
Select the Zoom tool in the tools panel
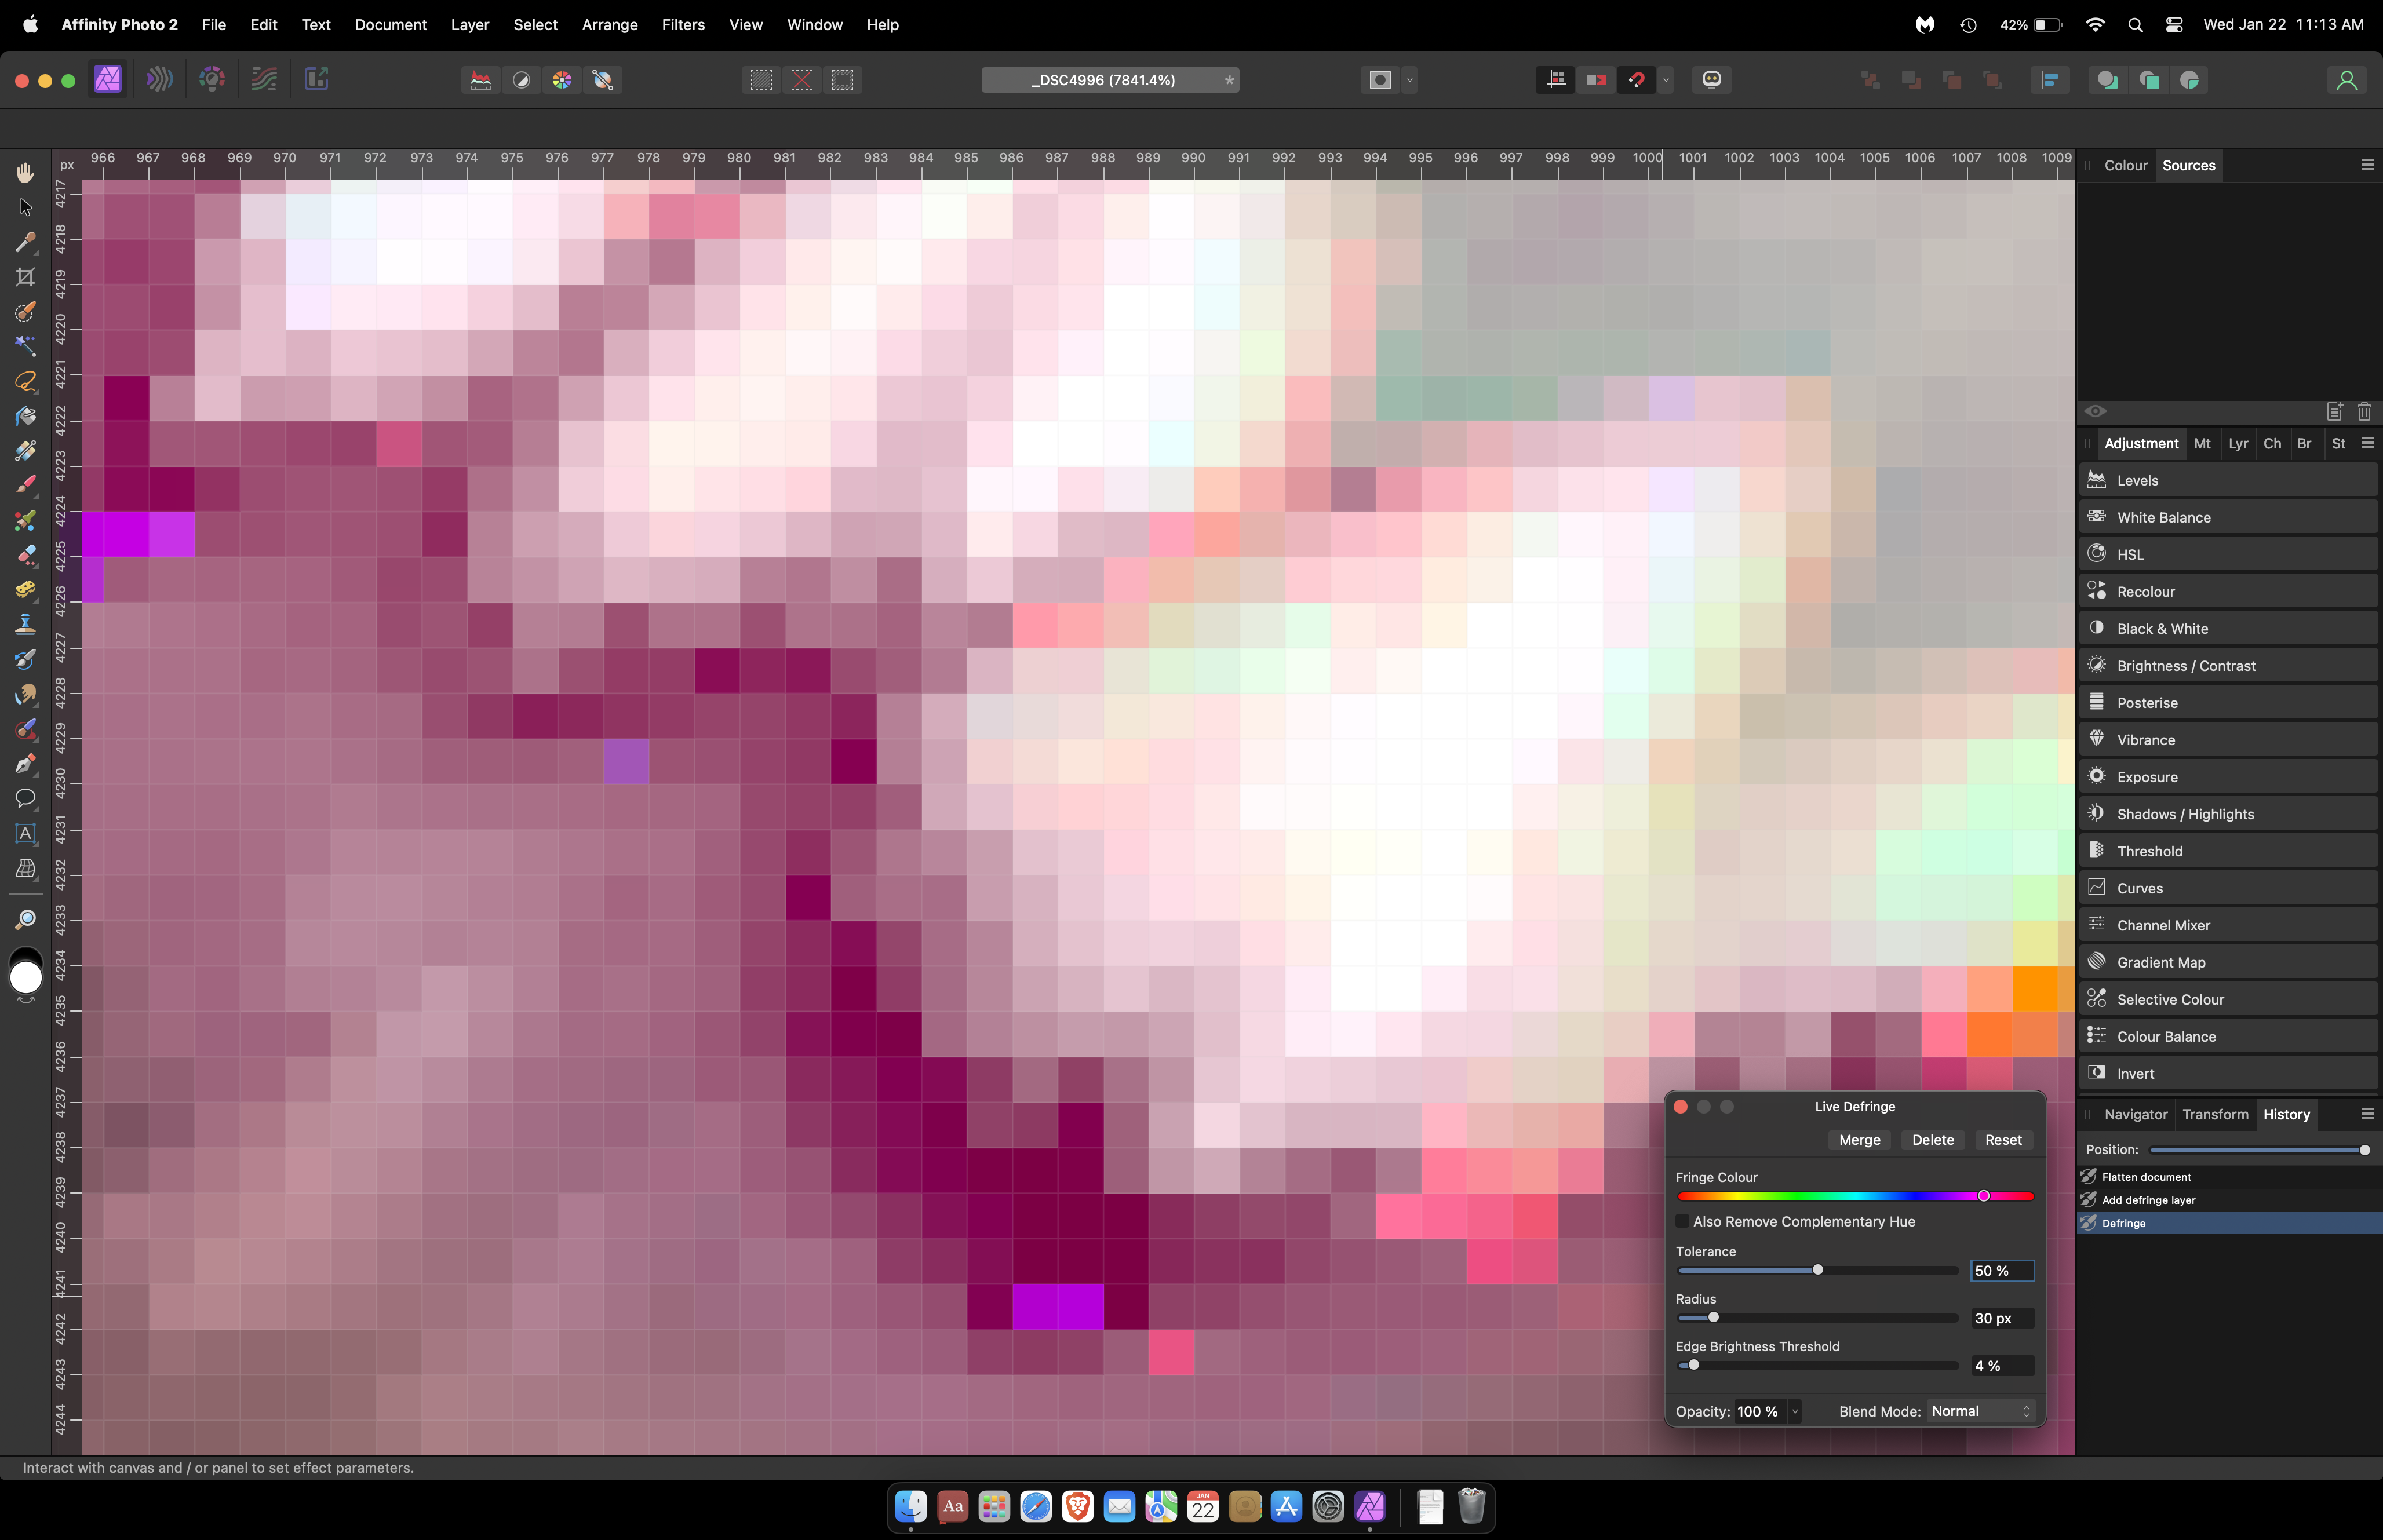[x=25, y=918]
